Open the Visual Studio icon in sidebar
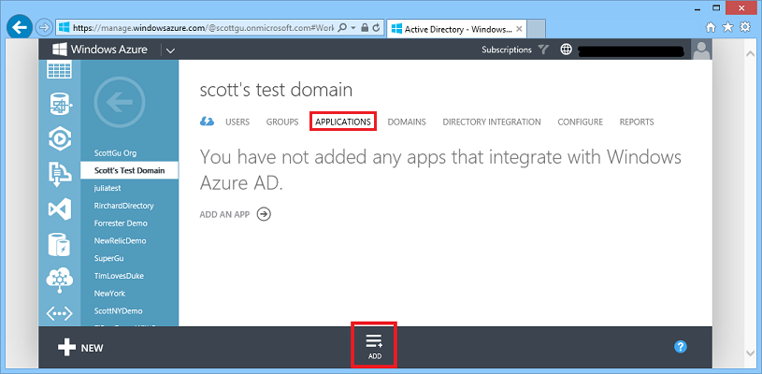762x374 pixels. click(60, 209)
